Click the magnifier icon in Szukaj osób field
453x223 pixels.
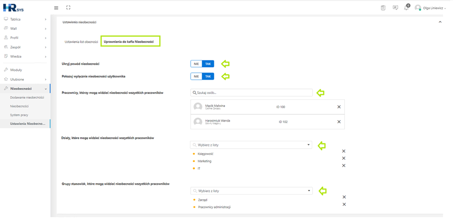[x=195, y=93]
